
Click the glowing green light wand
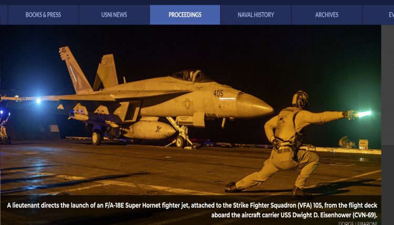(x=364, y=114)
